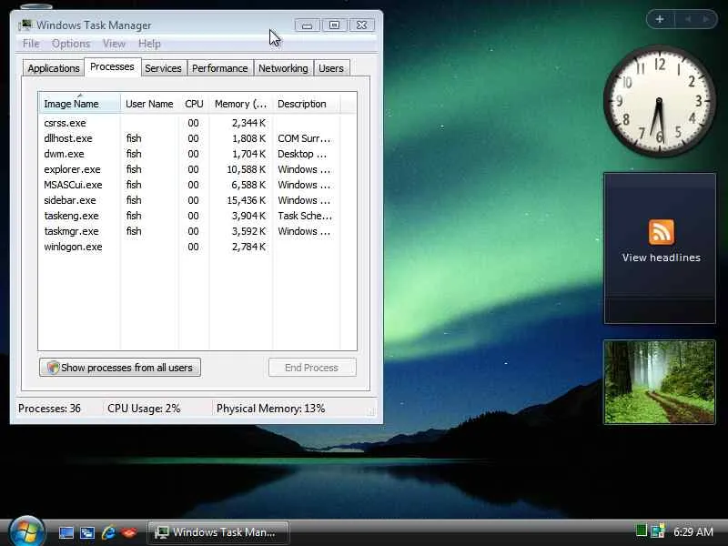Maximize the Task Manager window
728x546 pixels.
pos(334,25)
